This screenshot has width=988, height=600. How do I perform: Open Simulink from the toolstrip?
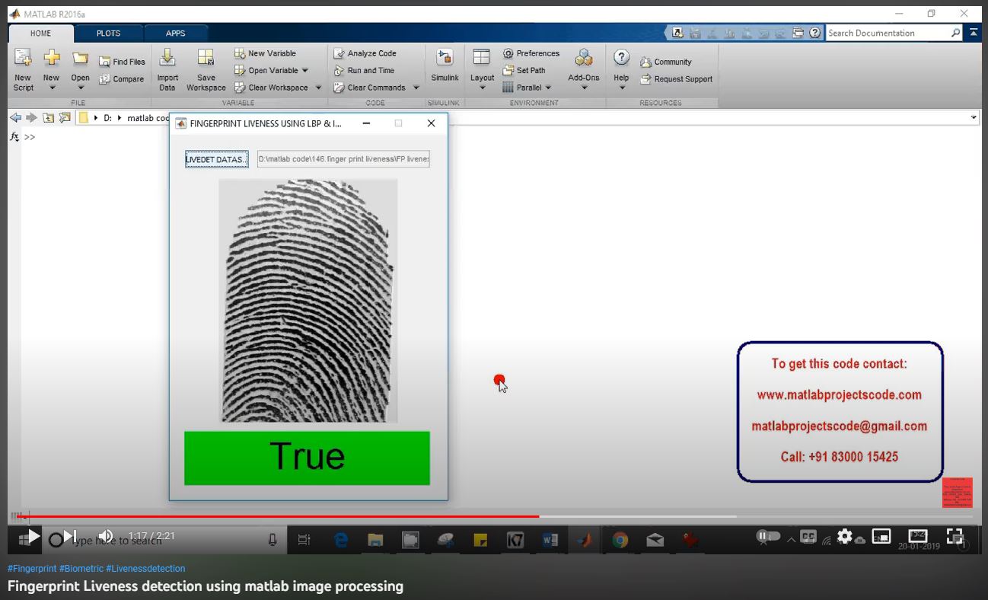(x=445, y=58)
